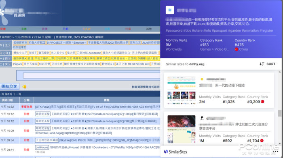Image resolution: width=283 pixels, height=158 pixels.
Task: Click the first similar site's thumbnail preview
Action: point(182,90)
